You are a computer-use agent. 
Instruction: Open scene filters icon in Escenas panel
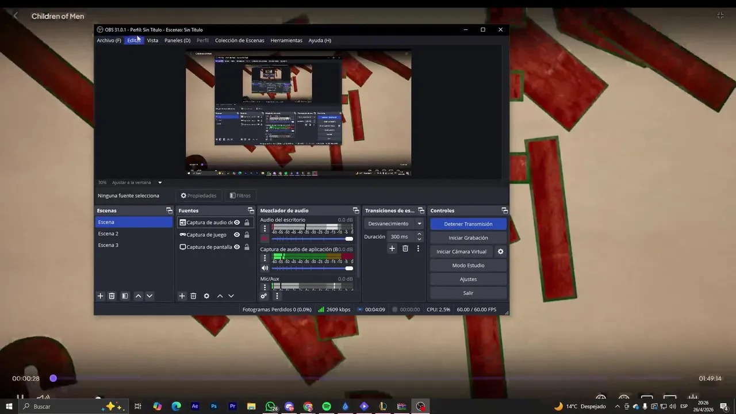click(125, 296)
